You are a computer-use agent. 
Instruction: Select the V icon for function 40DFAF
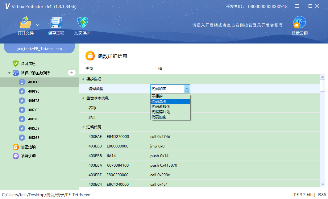point(22,101)
